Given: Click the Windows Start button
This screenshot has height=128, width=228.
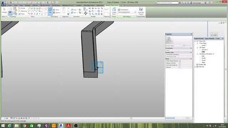Looking at the screenshot, I should pos(3,126).
